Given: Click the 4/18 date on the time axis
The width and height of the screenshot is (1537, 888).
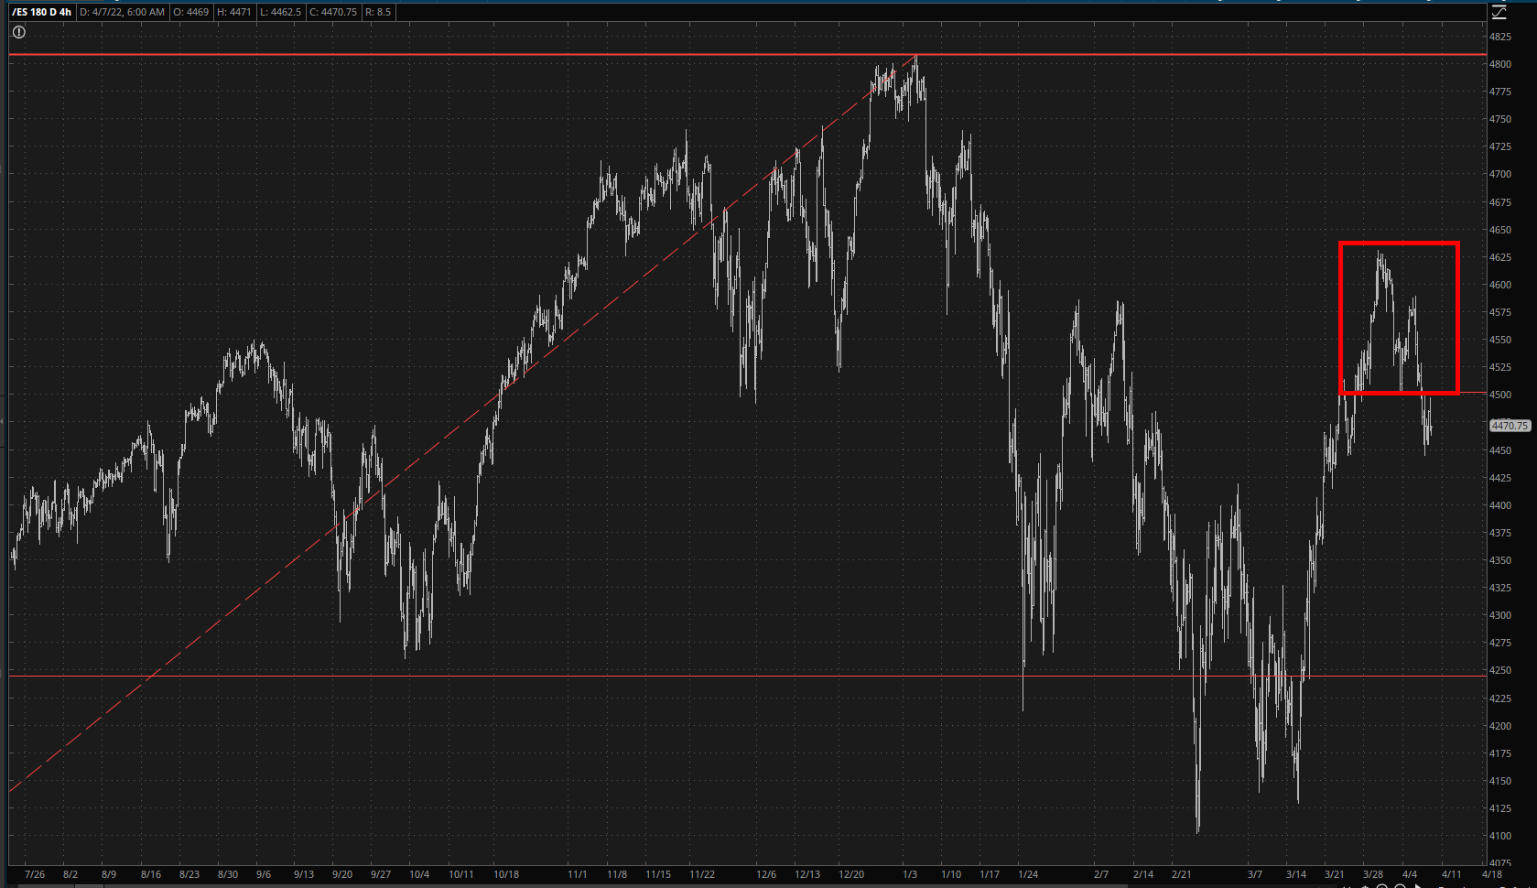Looking at the screenshot, I should point(1491,874).
